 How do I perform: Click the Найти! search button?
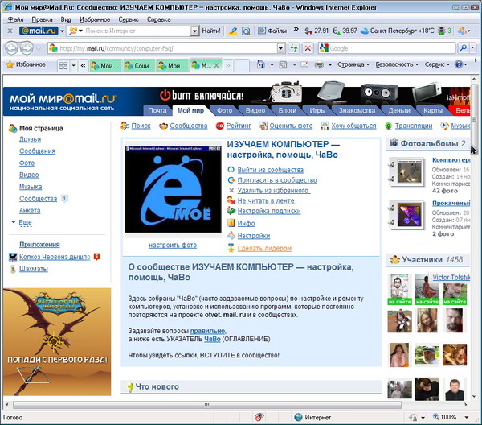click(x=210, y=31)
